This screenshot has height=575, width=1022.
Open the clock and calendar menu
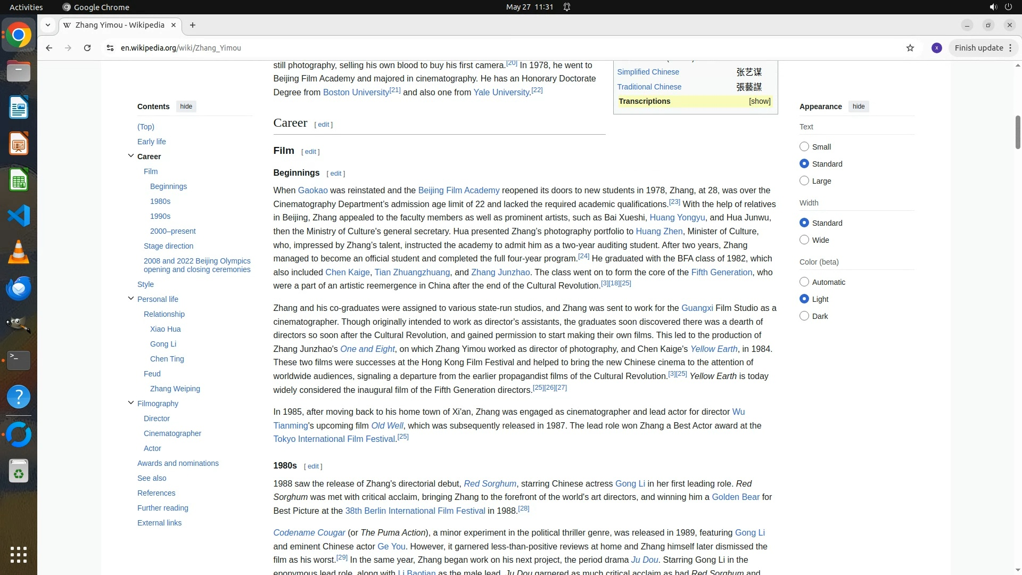pyautogui.click(x=529, y=7)
